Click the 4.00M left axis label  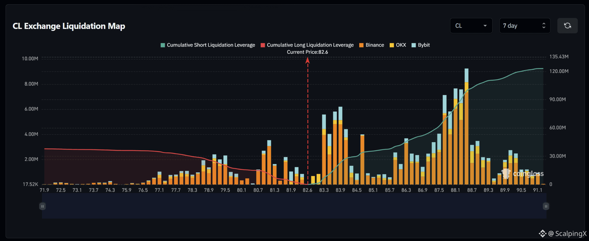(31, 134)
